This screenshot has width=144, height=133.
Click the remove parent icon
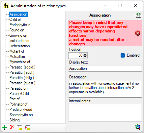tap(27, 127)
